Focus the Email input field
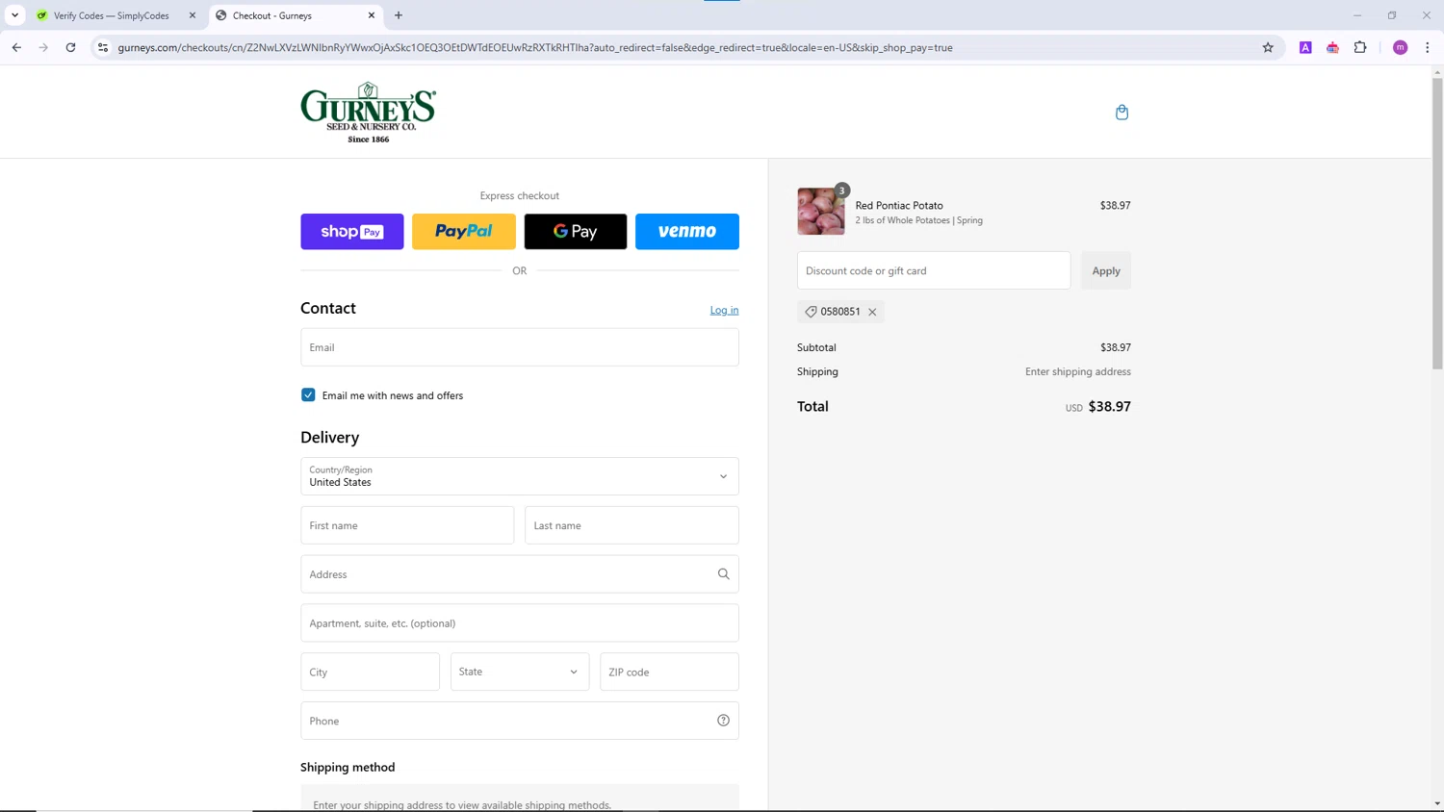Image resolution: width=1444 pixels, height=812 pixels. tap(520, 347)
